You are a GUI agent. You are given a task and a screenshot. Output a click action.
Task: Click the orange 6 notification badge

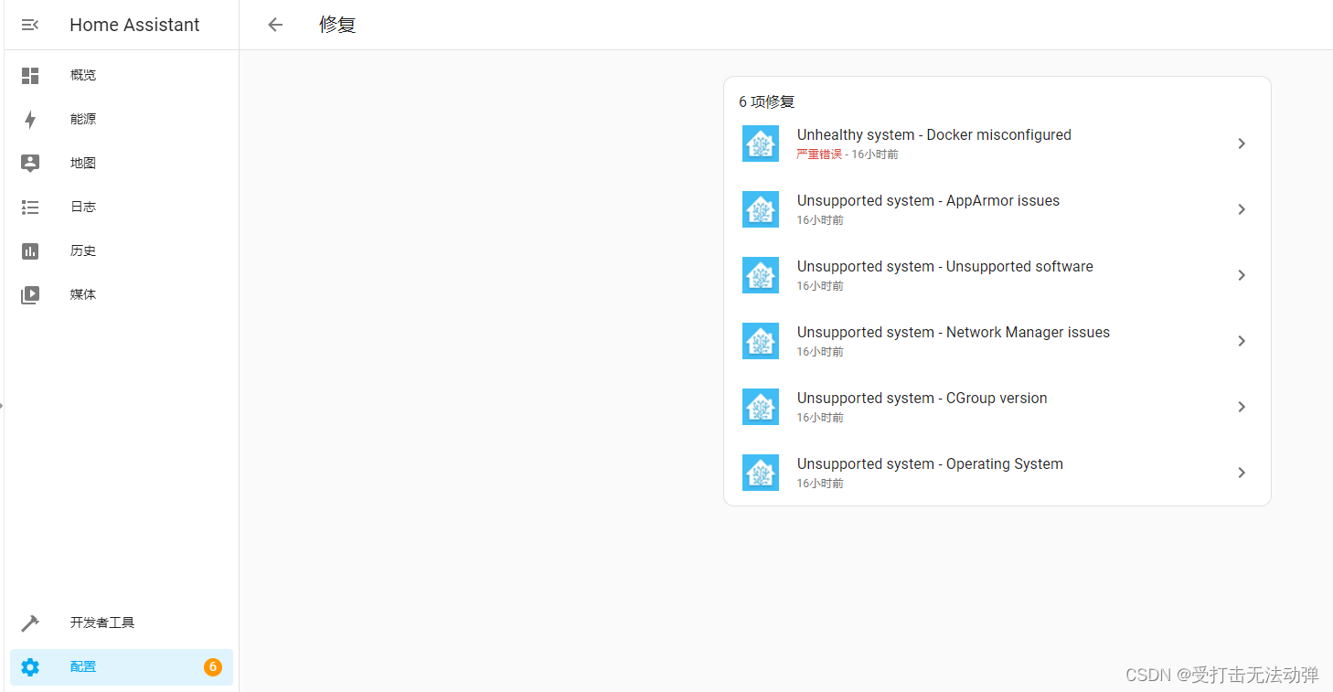[212, 667]
